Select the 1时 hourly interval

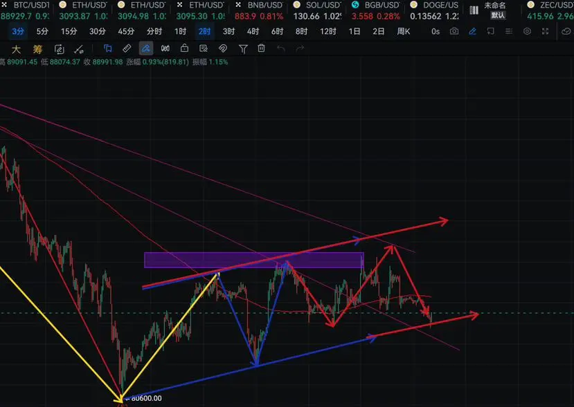[180, 31]
